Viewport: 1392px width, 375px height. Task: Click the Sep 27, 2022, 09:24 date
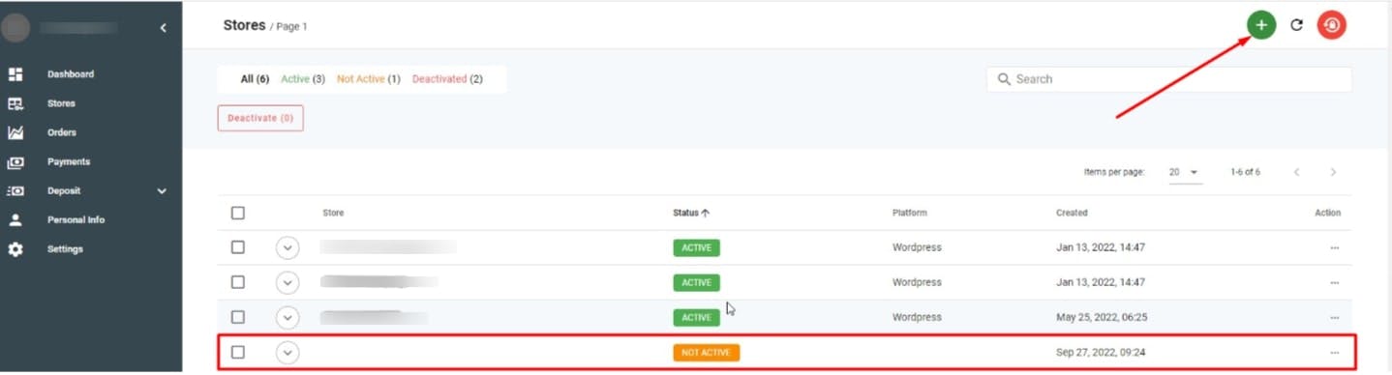coord(1102,353)
